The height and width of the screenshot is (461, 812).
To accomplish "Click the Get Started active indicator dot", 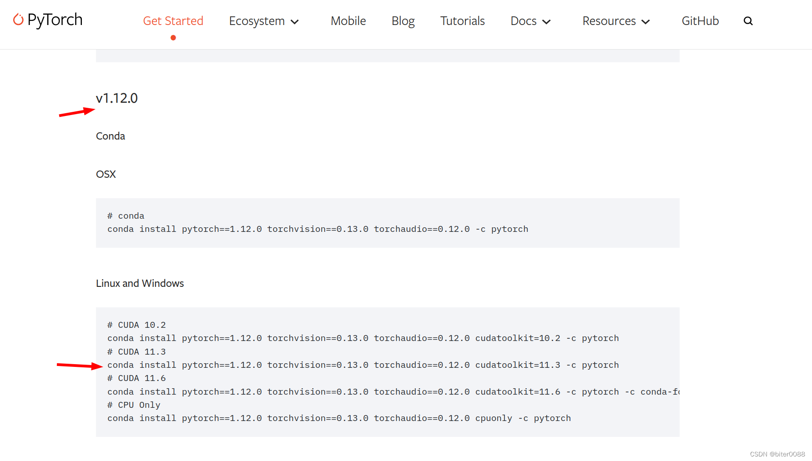I will (x=173, y=39).
